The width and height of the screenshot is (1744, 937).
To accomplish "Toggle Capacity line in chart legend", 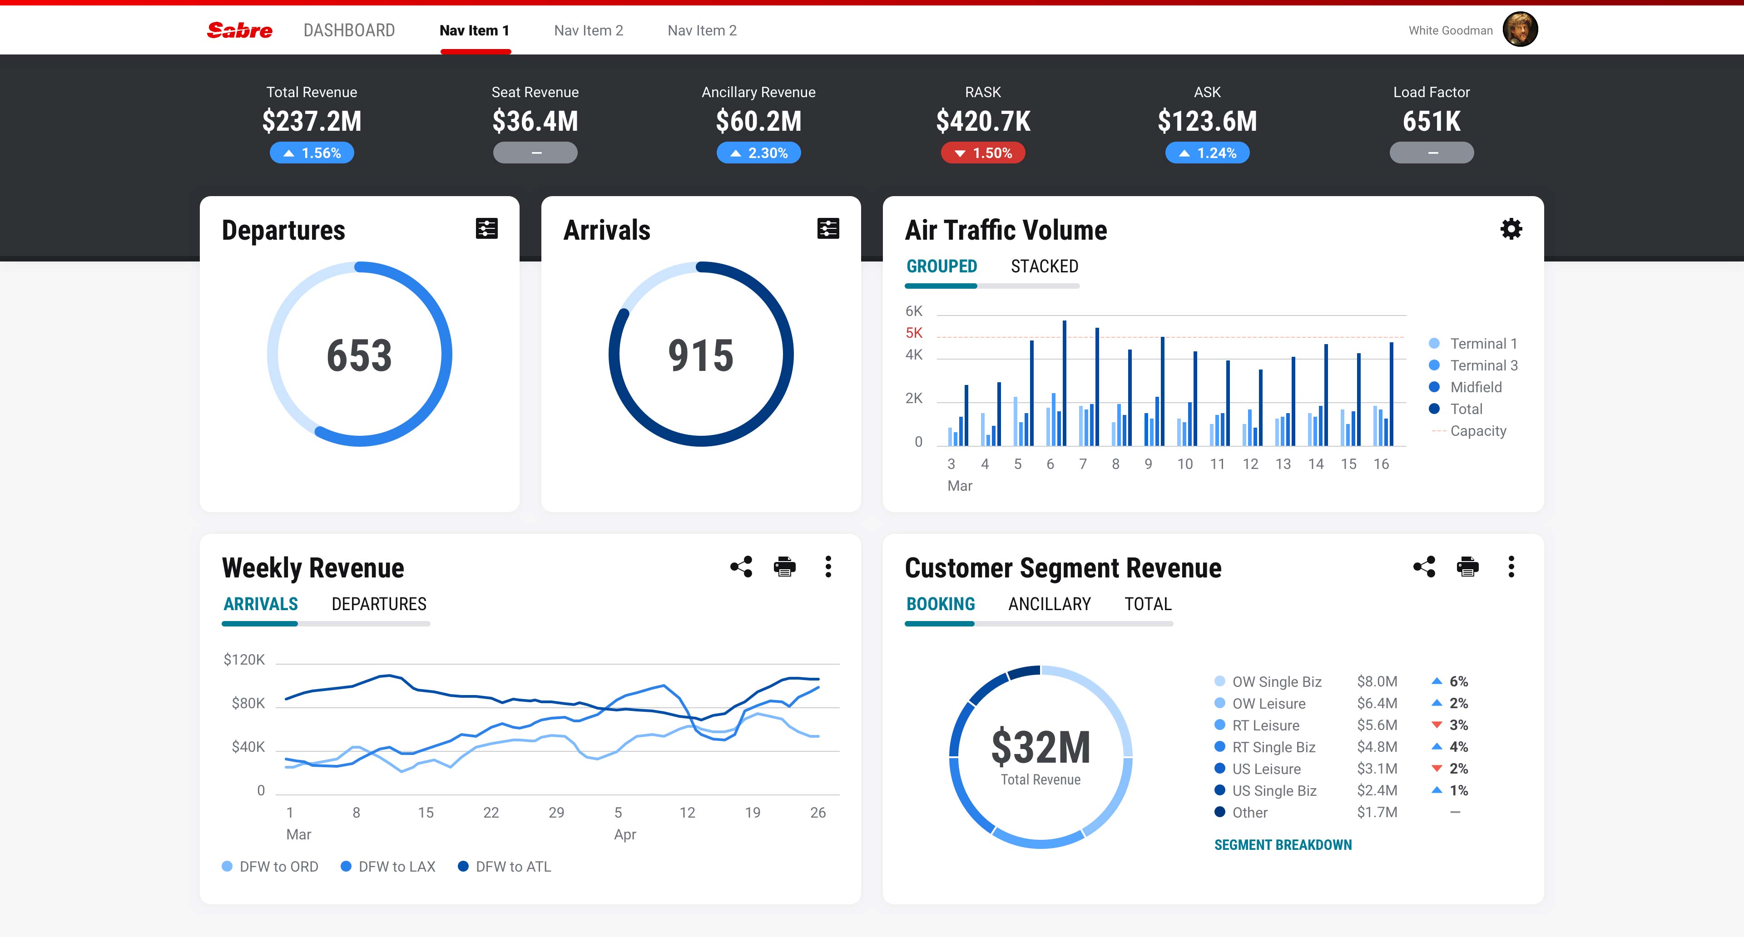I will 1469,431.
